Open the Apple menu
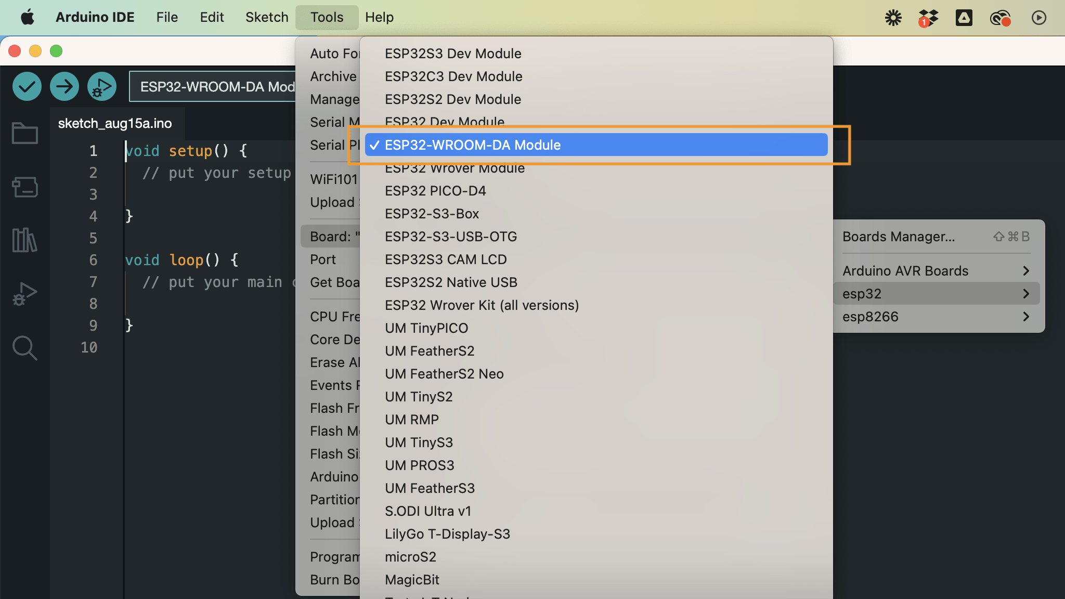The width and height of the screenshot is (1065, 599). tap(27, 17)
